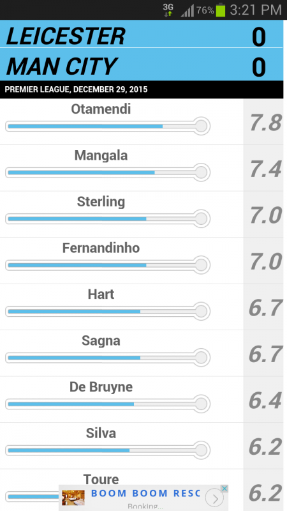Tap the clock showing 3:21 PM
The image size is (287, 511).
pyautogui.click(x=256, y=10)
